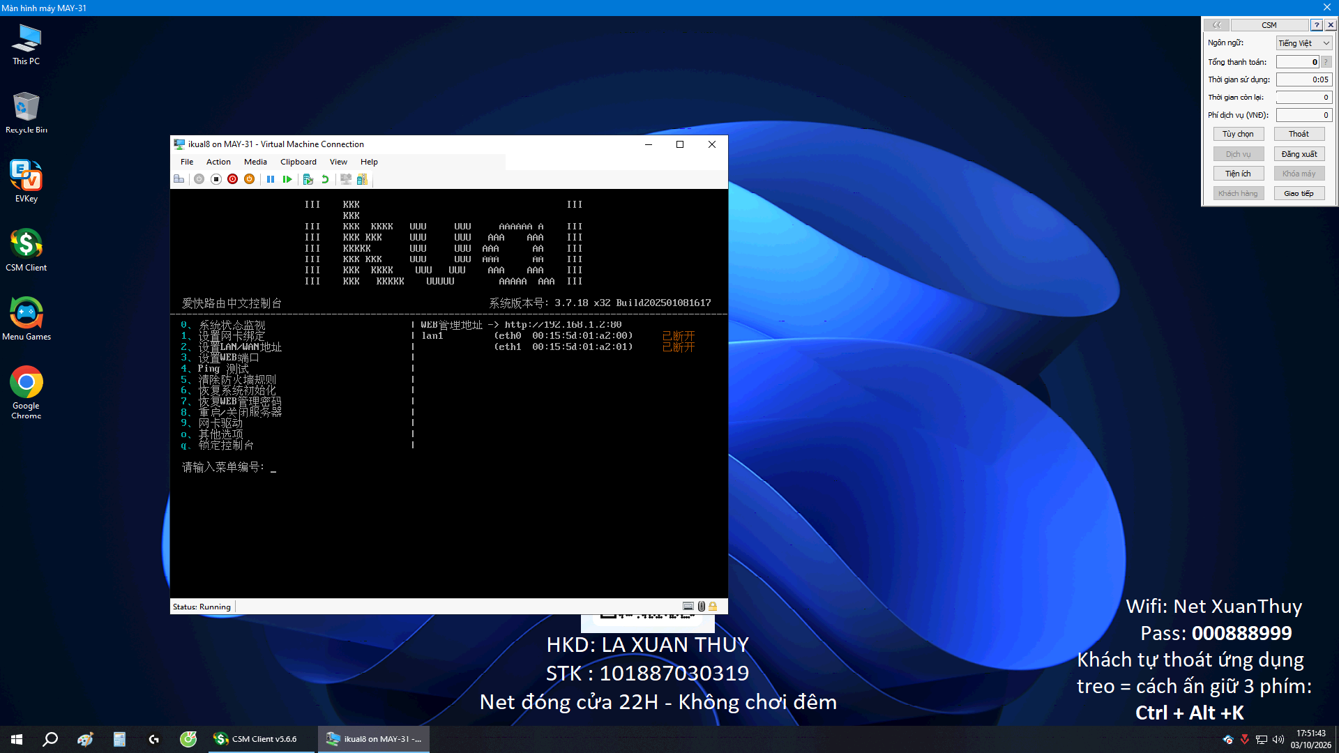This screenshot has height=753, width=1339.
Task: Click the red Shut Down VM icon
Action: click(x=233, y=179)
